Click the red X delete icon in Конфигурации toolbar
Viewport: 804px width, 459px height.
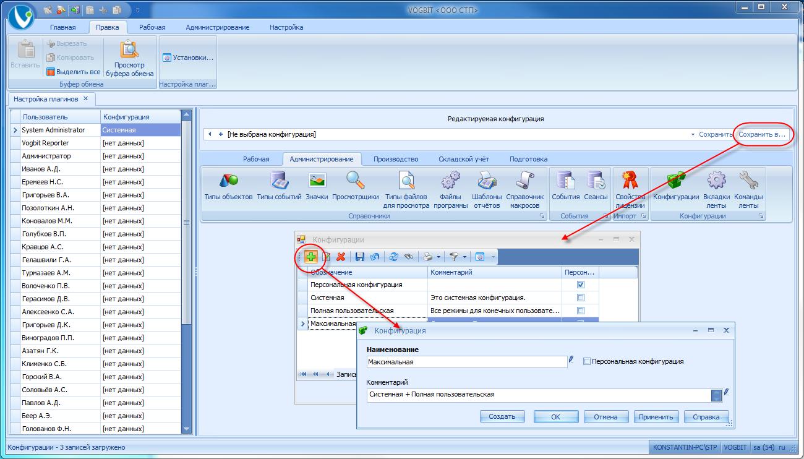(x=341, y=256)
